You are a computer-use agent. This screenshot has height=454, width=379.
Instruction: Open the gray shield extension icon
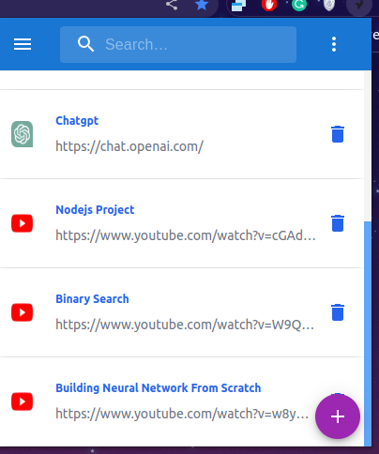coord(329,5)
